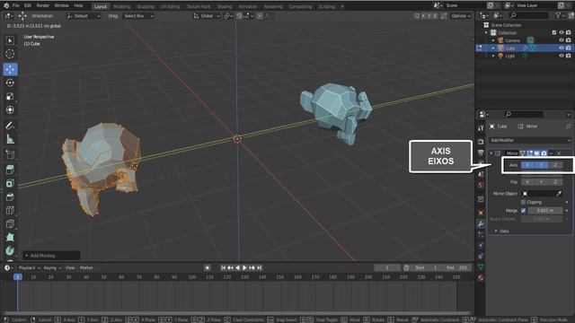
Task: Play the animation in the timeline
Action: [x=244, y=268]
